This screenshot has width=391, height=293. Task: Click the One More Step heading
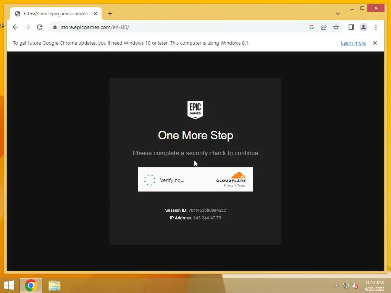click(x=195, y=135)
